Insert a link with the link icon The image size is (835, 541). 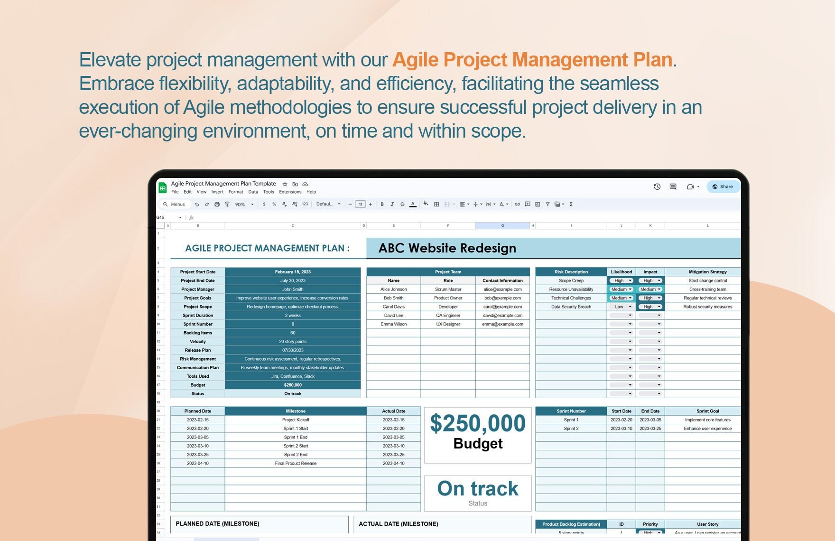click(517, 204)
